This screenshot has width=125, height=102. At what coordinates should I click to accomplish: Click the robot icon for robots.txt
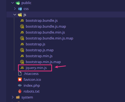[x=20, y=91]
